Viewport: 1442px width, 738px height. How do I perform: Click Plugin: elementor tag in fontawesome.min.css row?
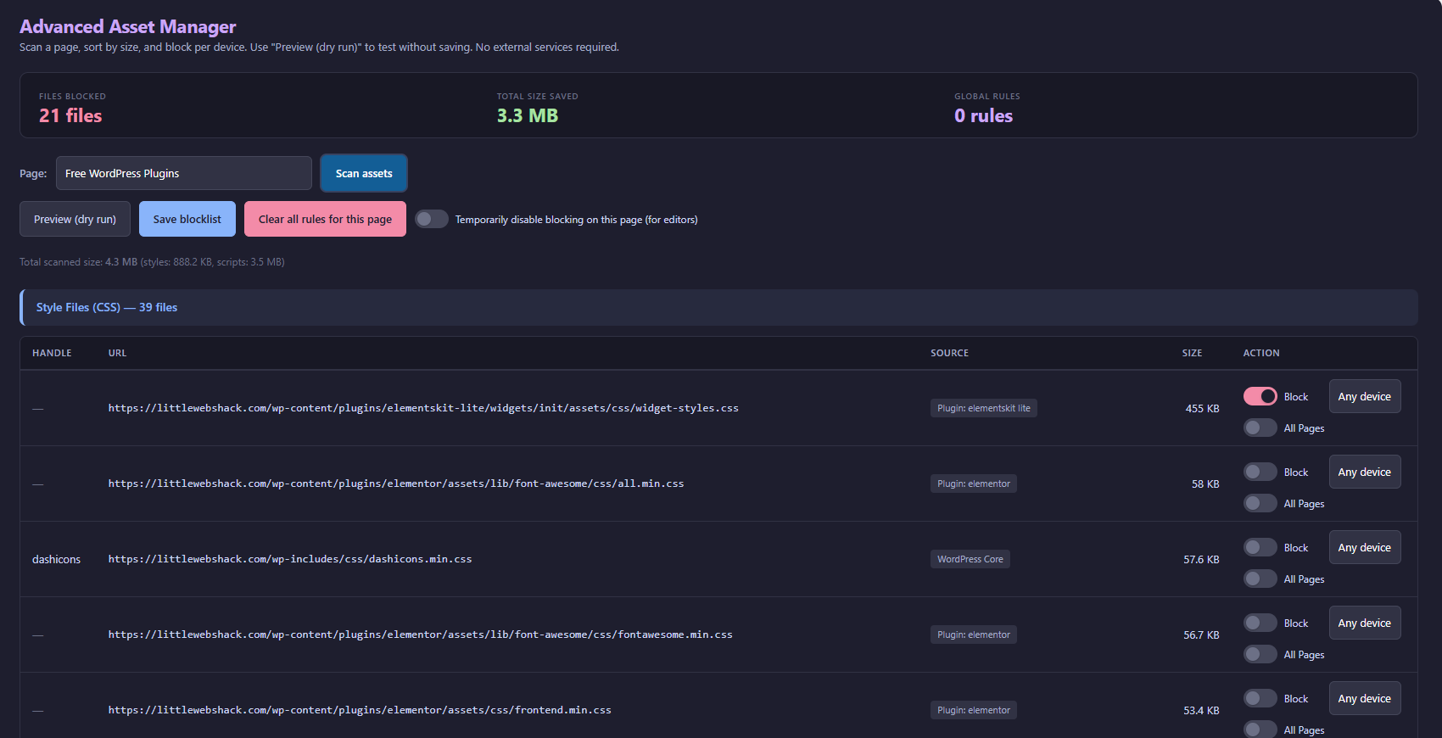click(973, 635)
